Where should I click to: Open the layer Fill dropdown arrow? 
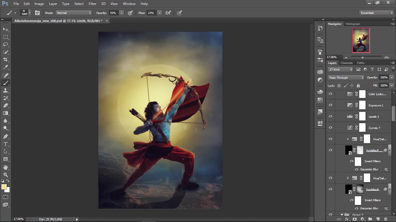(392, 85)
